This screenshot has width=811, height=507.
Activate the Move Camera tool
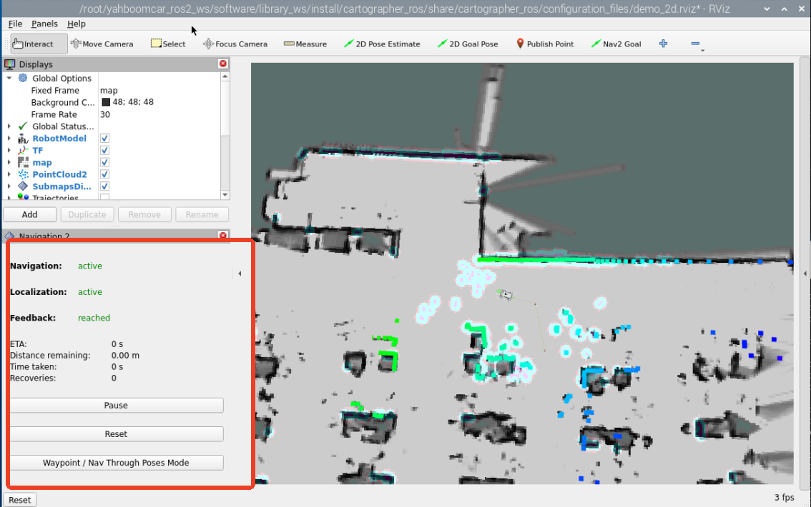coord(102,44)
